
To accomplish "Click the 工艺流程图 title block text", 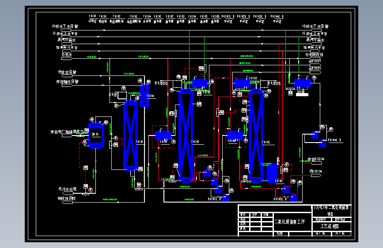I will coord(330,226).
